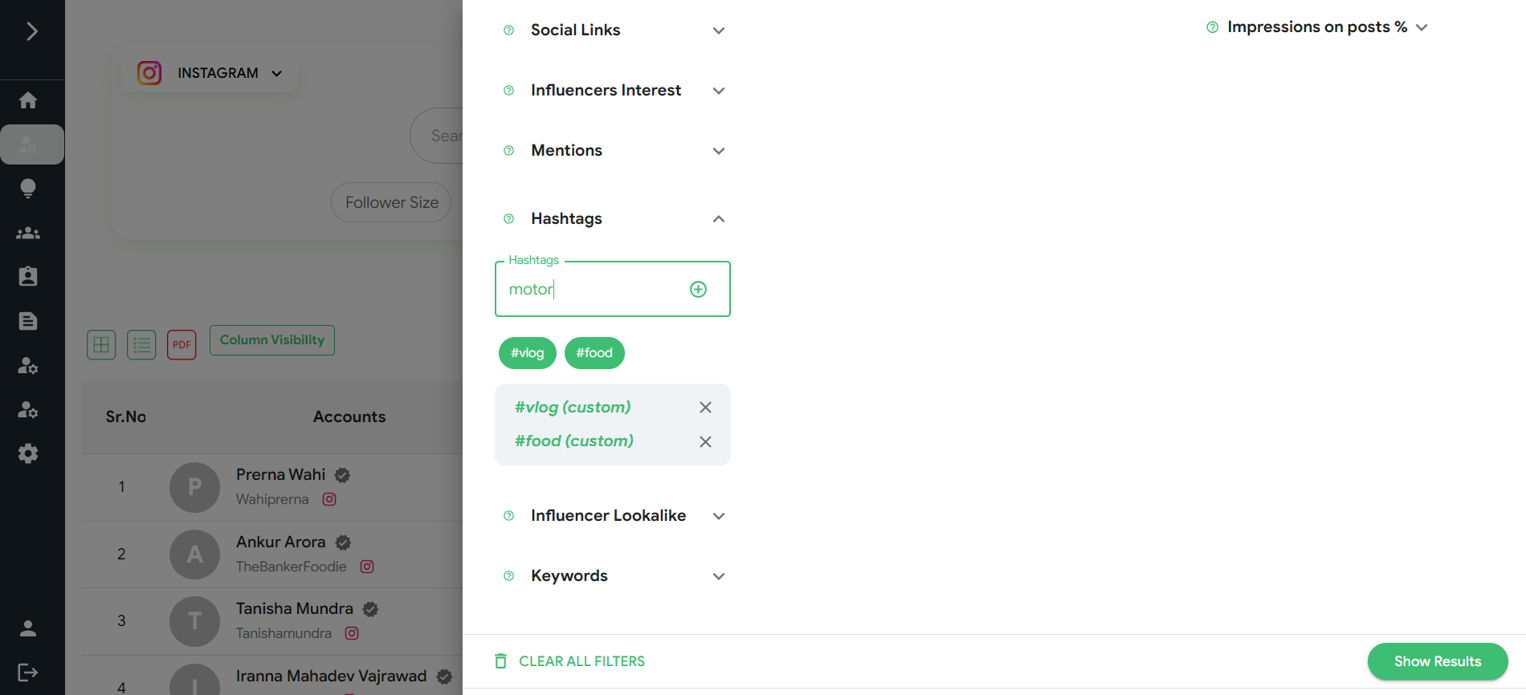The height and width of the screenshot is (695, 1526).
Task: Remove the #vlog custom hashtag
Action: (705, 408)
